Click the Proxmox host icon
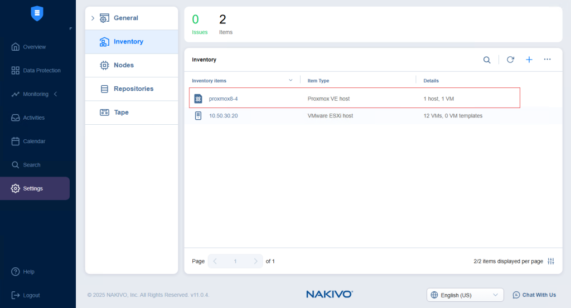The height and width of the screenshot is (308, 571). tap(198, 99)
